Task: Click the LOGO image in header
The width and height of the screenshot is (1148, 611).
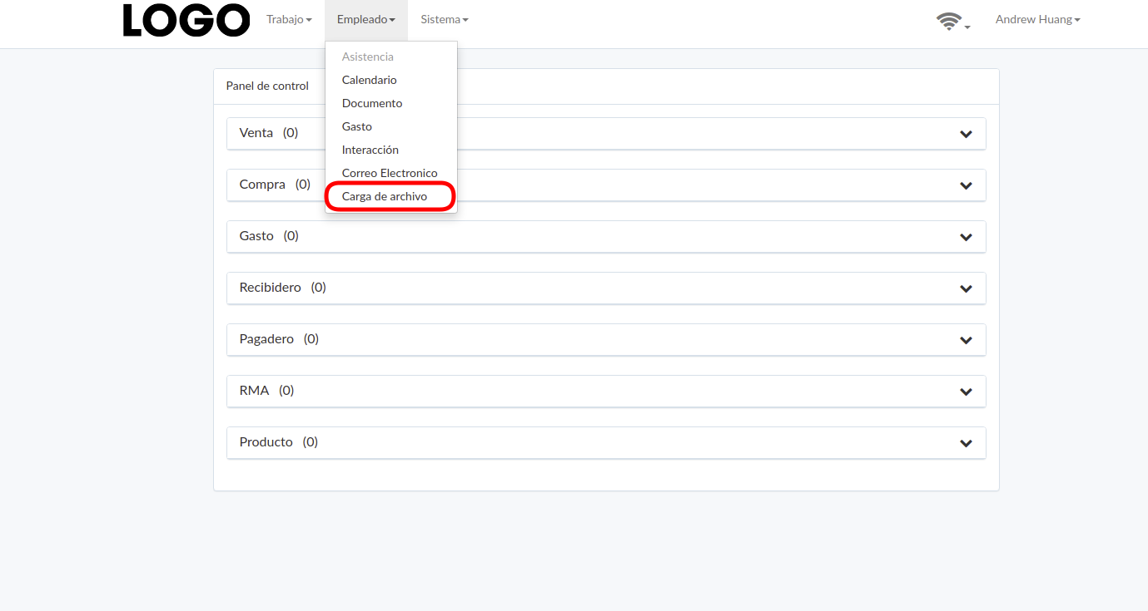Action: click(186, 20)
